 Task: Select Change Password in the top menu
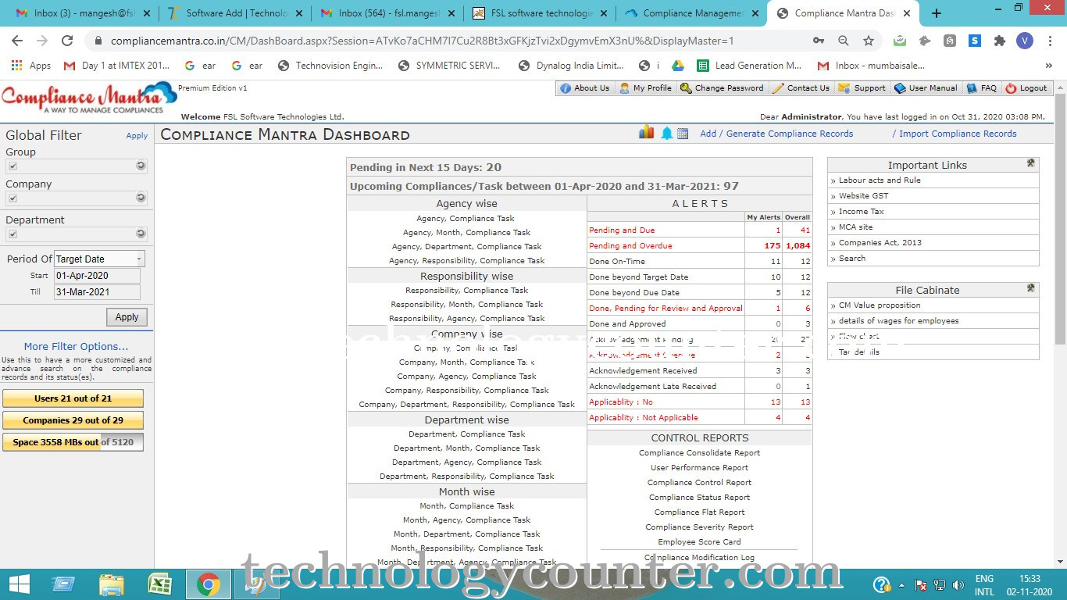[x=722, y=88]
